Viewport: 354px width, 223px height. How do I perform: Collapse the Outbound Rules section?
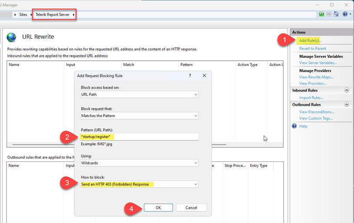(x=347, y=105)
